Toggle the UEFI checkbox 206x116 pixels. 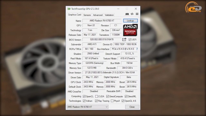130,39
